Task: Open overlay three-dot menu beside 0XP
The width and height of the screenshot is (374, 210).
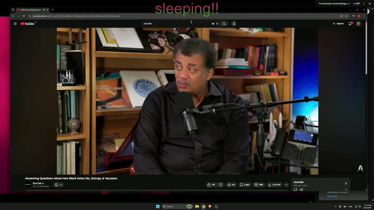Action: point(364,4)
